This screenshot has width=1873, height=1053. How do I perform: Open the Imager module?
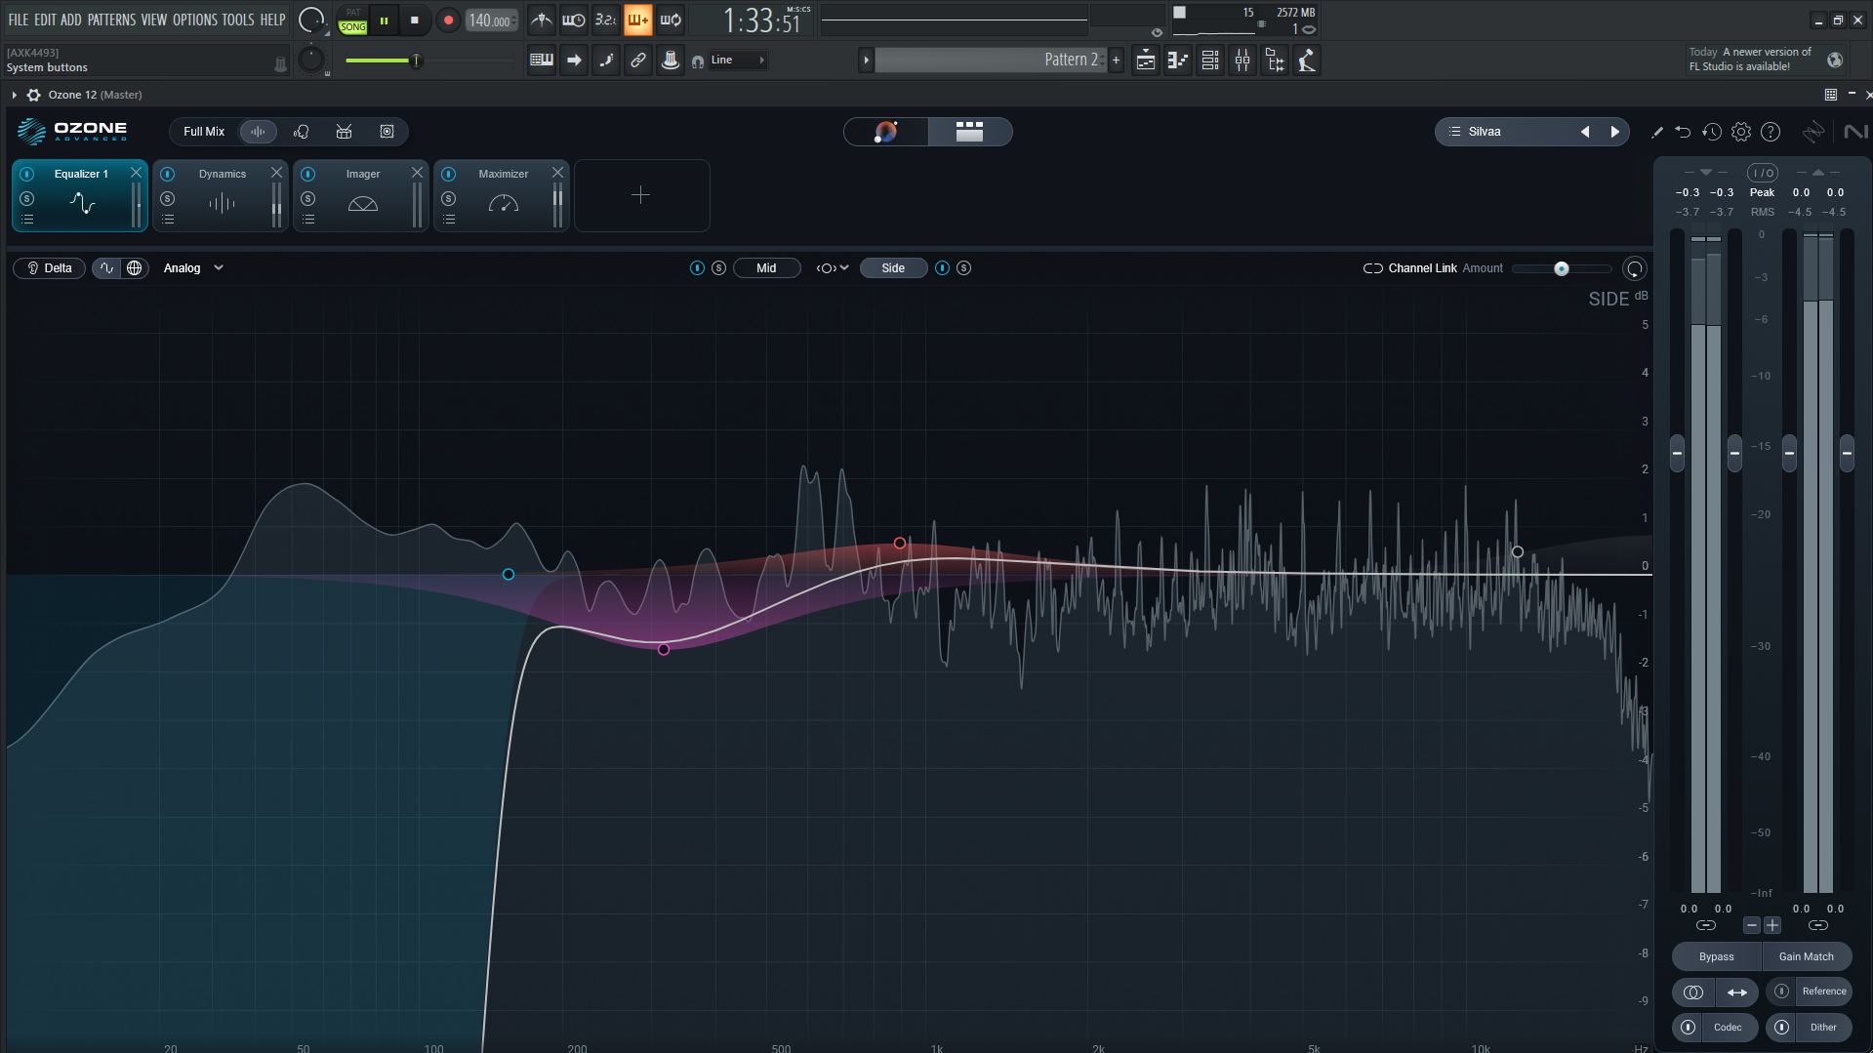coord(362,174)
